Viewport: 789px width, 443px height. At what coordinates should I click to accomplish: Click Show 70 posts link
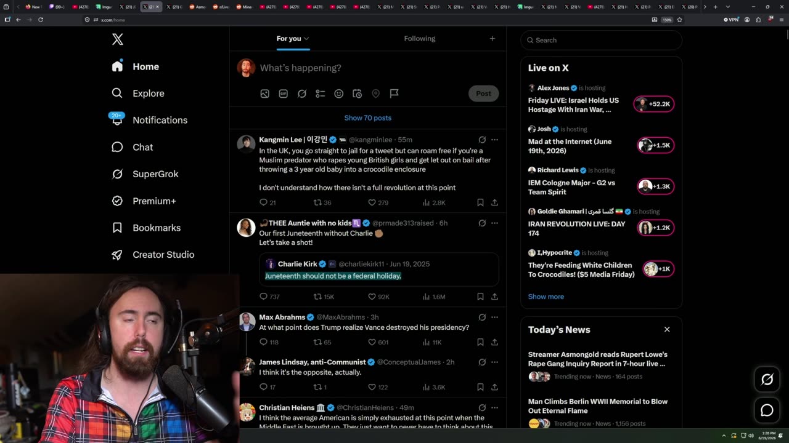point(368,118)
